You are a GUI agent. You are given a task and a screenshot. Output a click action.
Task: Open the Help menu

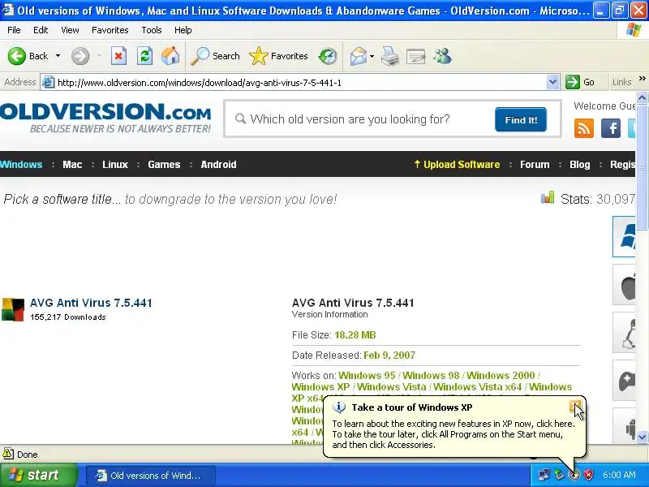click(183, 30)
